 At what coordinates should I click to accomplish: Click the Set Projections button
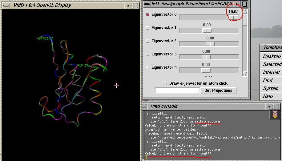pyautogui.click(x=218, y=91)
